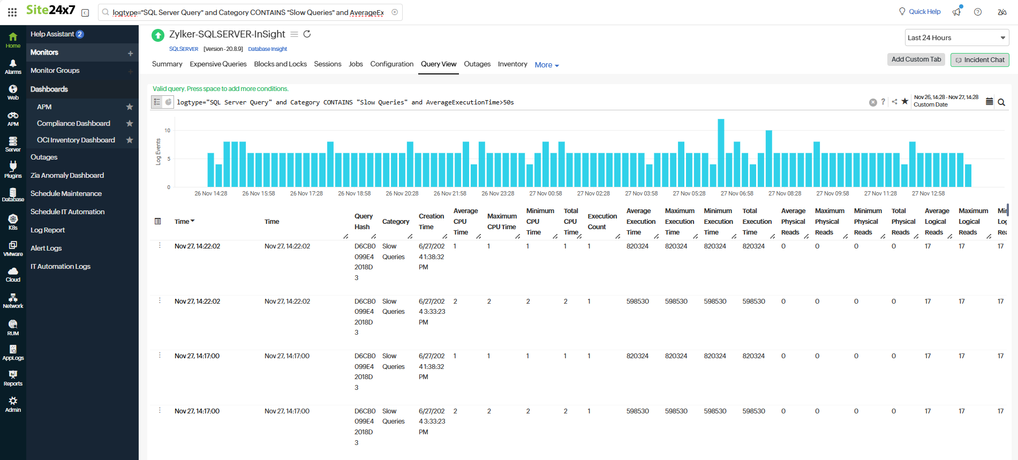Open row options for first Nov 27, 14:17:00 entry
The width and height of the screenshot is (1018, 460).
click(x=160, y=355)
